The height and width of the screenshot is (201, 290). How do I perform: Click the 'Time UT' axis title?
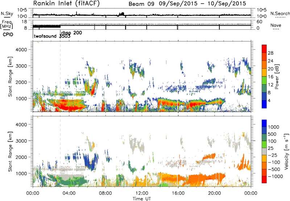(142, 199)
